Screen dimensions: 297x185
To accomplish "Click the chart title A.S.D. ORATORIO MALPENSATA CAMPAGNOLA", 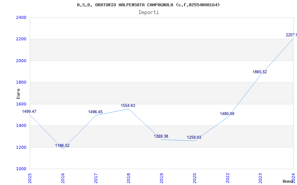I will 148,5.
